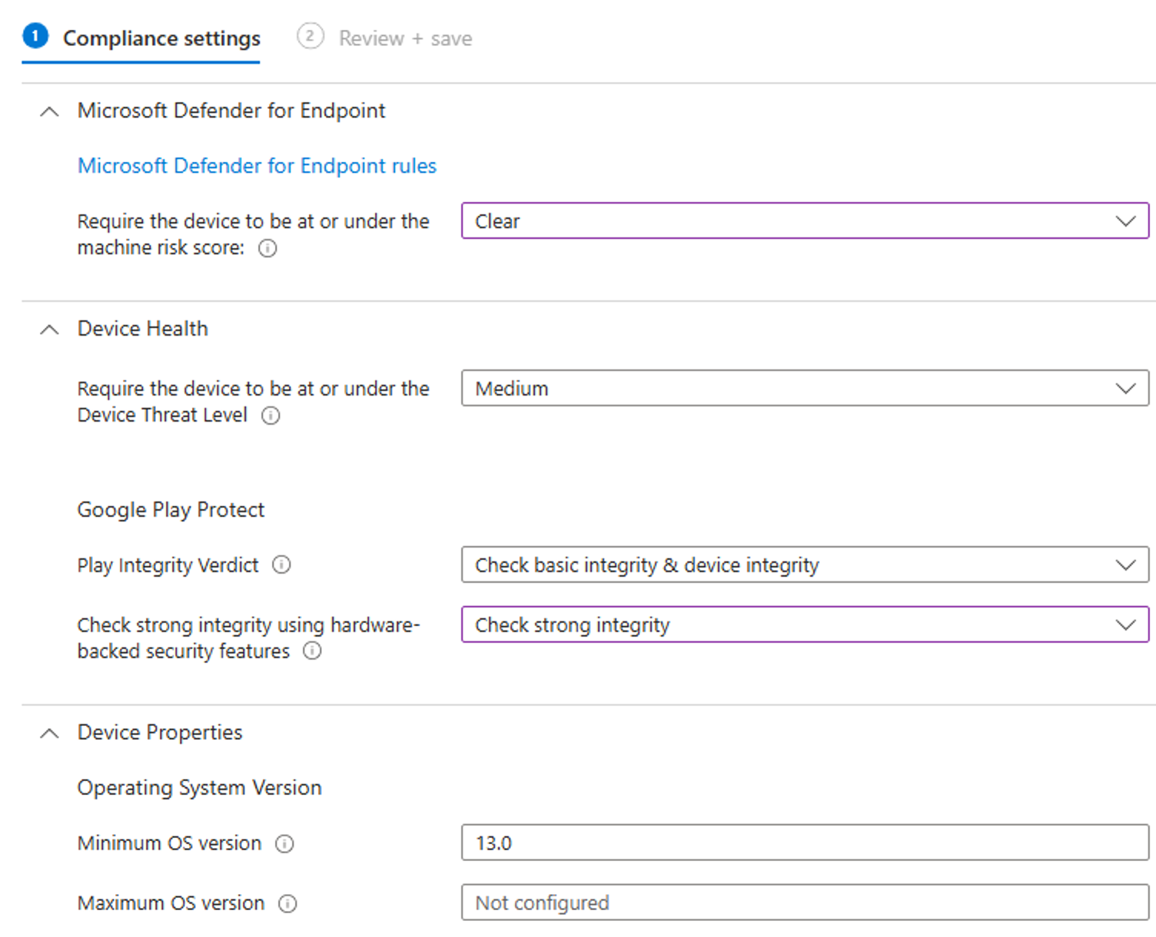This screenshot has height=937, width=1156.
Task: Open the machine risk score dropdown showing Clear
Action: (804, 221)
